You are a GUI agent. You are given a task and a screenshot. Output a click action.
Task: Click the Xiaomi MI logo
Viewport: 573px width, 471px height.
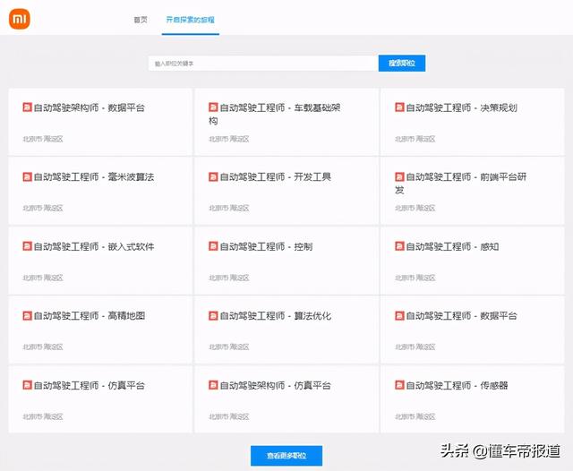(19, 19)
